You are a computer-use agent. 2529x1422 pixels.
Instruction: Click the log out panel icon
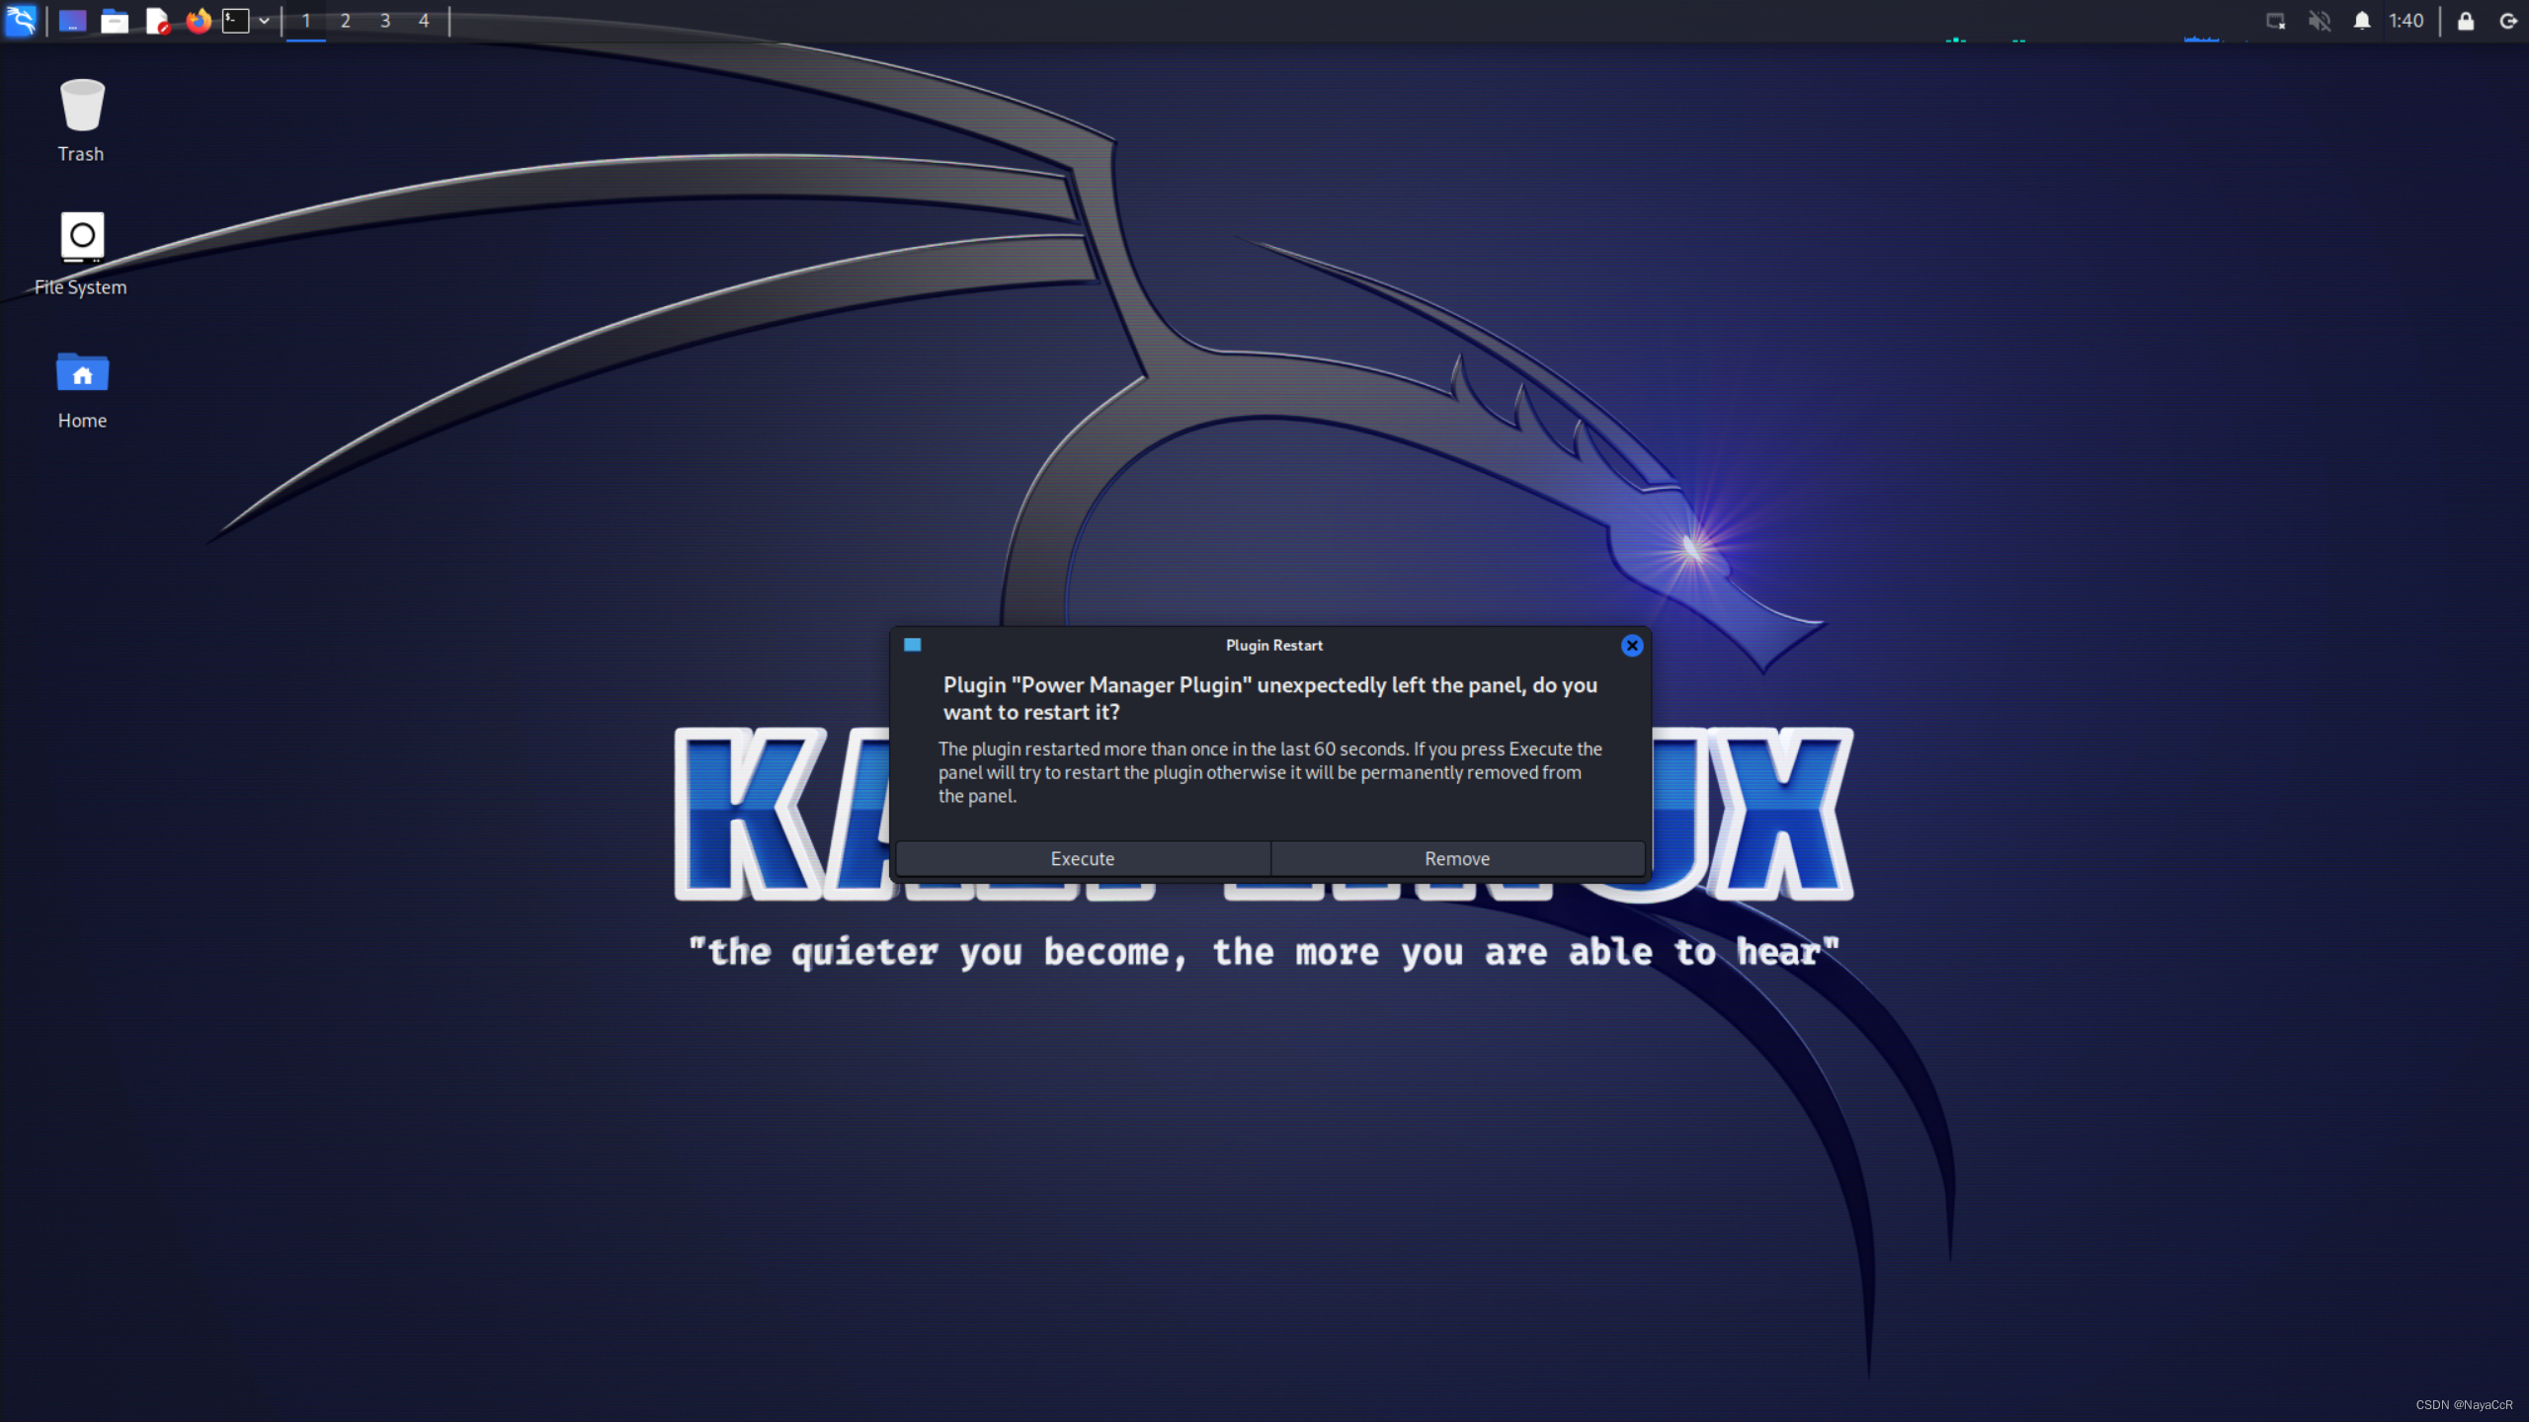[x=2507, y=21]
